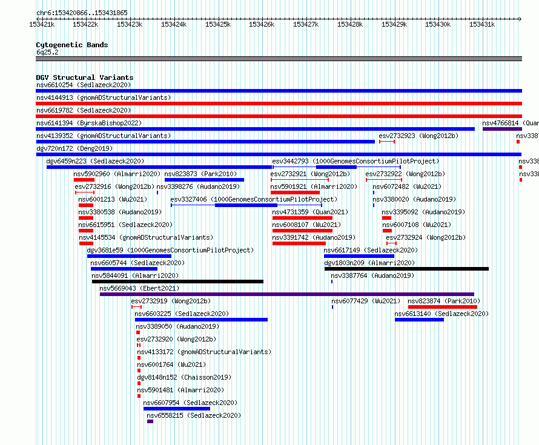Open nsv5844091 (Almarri2020) label
Image resolution: width=539 pixels, height=445 pixels.
135,275
